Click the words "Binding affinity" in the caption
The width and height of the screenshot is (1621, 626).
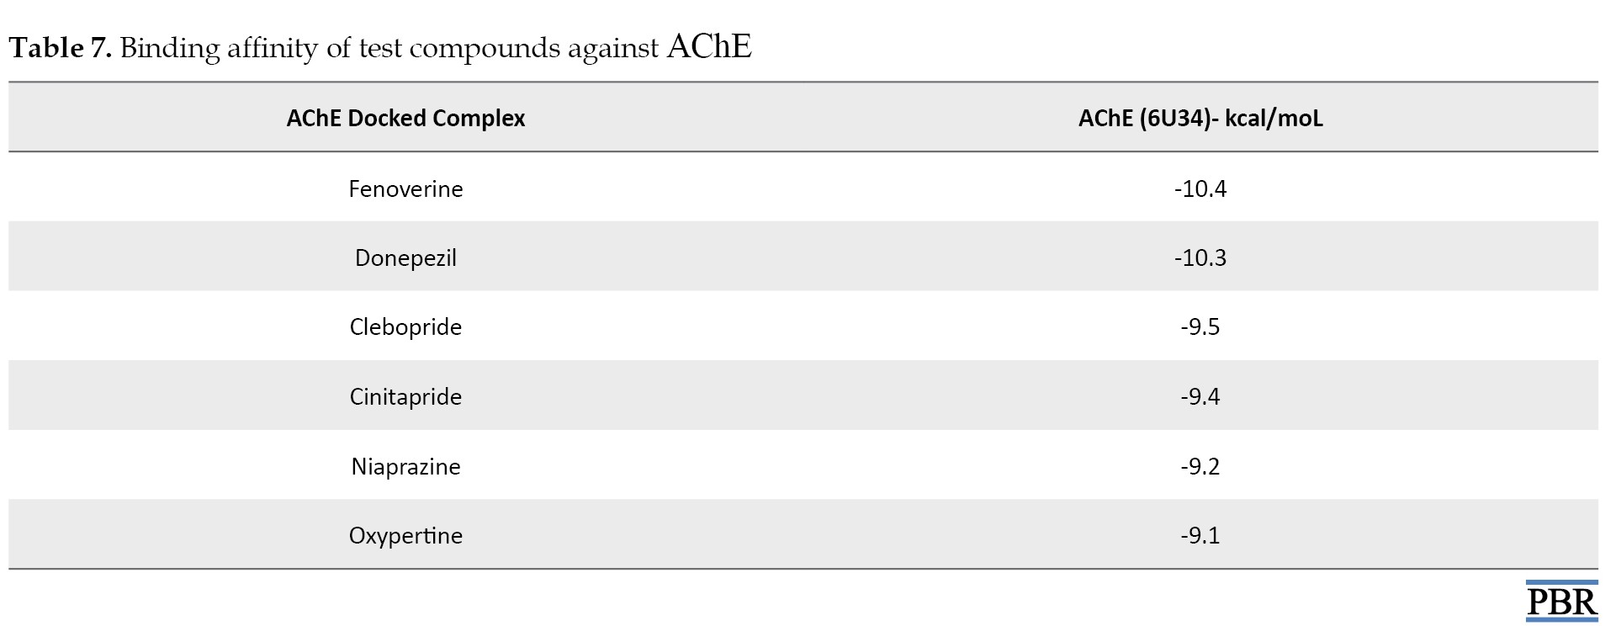tap(219, 48)
